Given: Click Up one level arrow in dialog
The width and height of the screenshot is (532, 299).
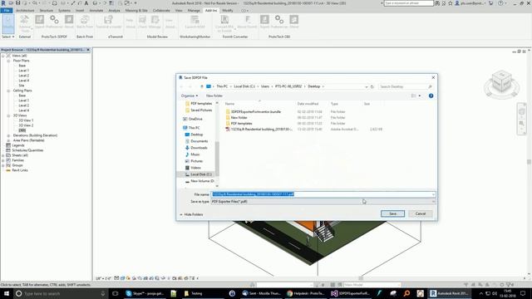Looking at the screenshot, I should 202,86.
